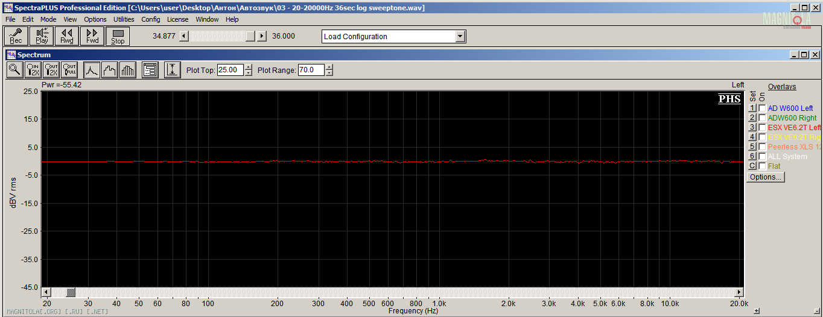823x317 pixels.
Task: Open the Options menu
Action: point(95,19)
